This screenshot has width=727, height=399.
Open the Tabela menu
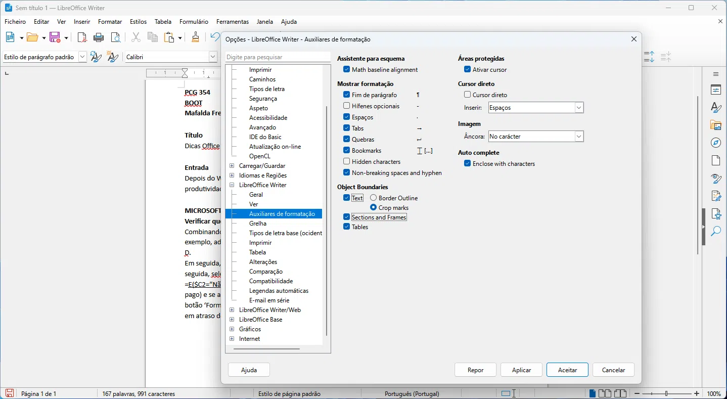click(163, 22)
